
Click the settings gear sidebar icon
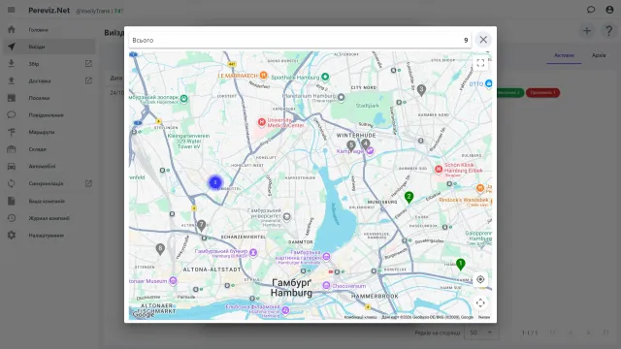[12, 235]
